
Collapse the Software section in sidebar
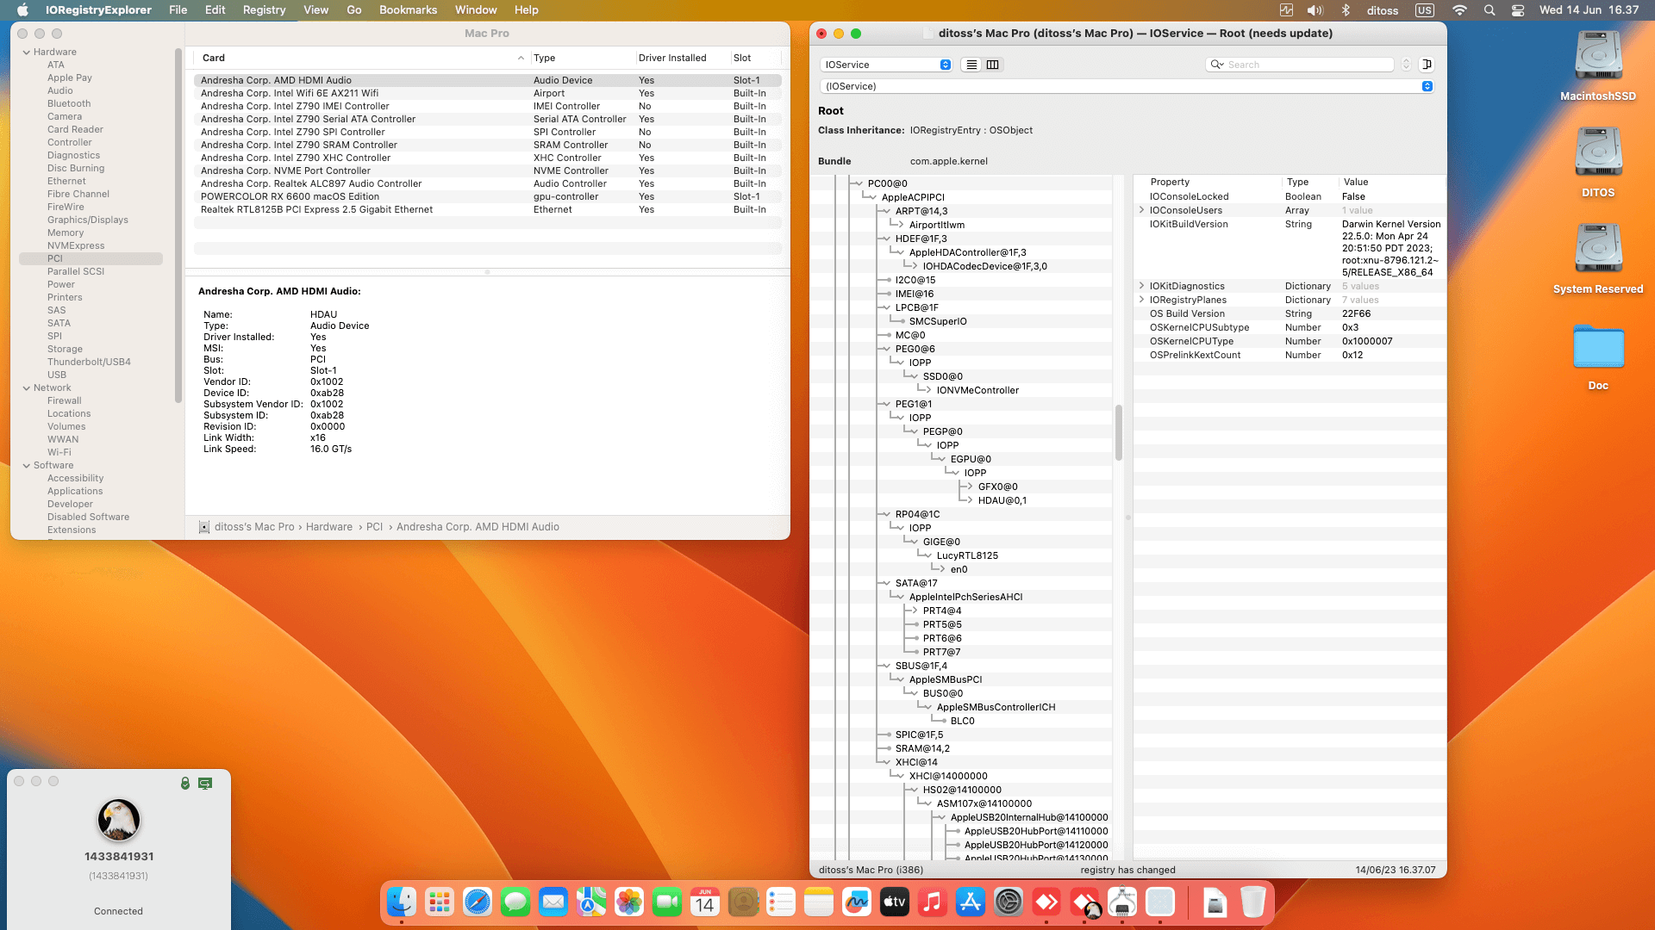click(x=27, y=465)
